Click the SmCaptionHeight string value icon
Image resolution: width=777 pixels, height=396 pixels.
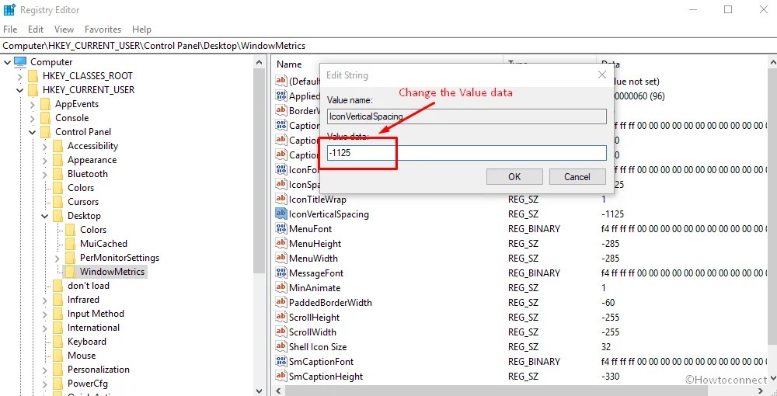click(x=281, y=376)
